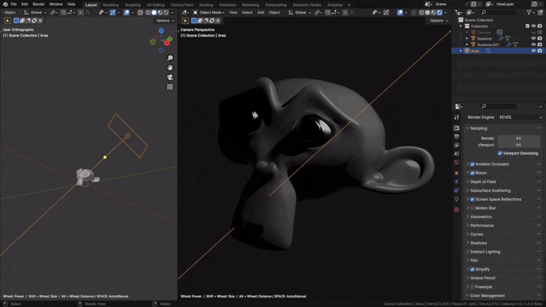Viewport: 546px width, 307px height.
Task: Open Object Mode dropdown in right viewport
Action: 209,13
